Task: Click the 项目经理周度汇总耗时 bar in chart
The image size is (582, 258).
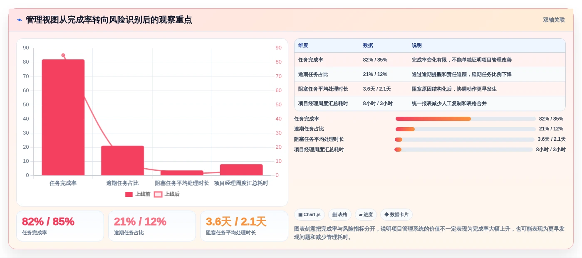Action: click(x=241, y=170)
